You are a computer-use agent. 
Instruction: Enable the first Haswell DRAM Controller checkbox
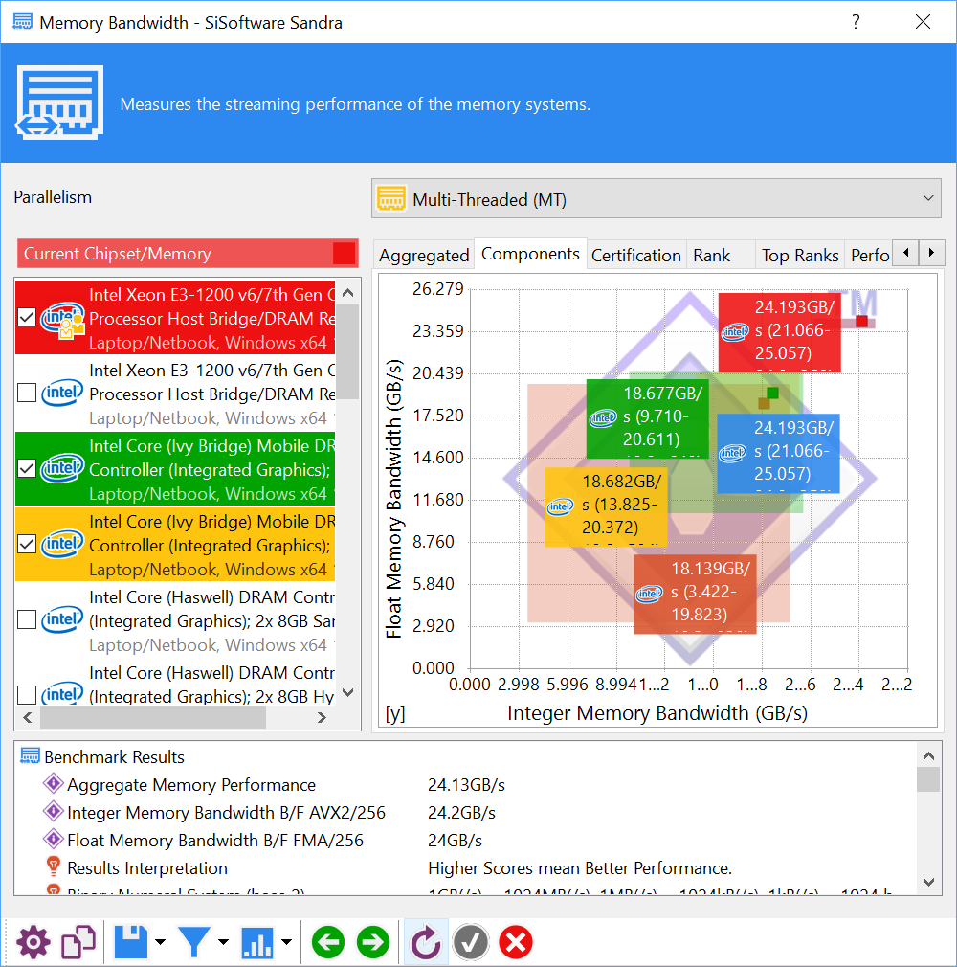click(27, 619)
